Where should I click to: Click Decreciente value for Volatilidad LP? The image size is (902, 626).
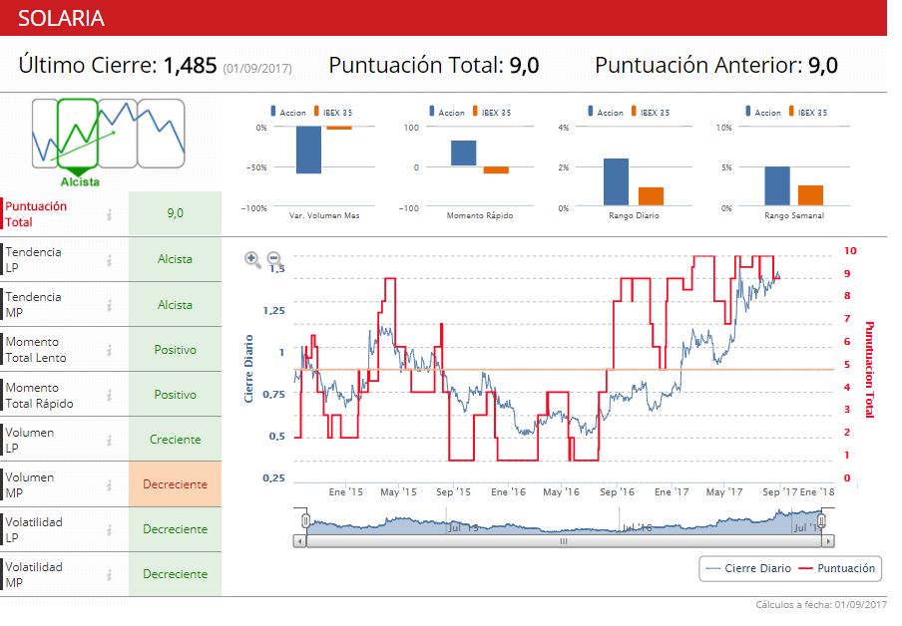tap(175, 529)
